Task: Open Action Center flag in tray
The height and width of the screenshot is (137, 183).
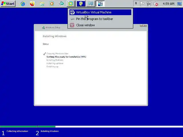Action: [x=142, y=4]
